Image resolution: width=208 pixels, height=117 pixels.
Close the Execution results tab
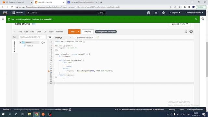pyautogui.click(x=93, y=38)
